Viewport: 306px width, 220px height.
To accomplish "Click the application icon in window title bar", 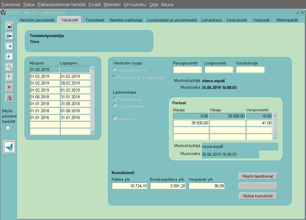I will tap(3, 13).
